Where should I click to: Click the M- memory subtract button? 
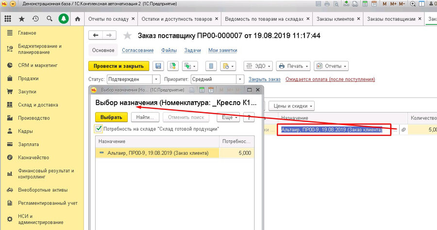tap(402, 4)
